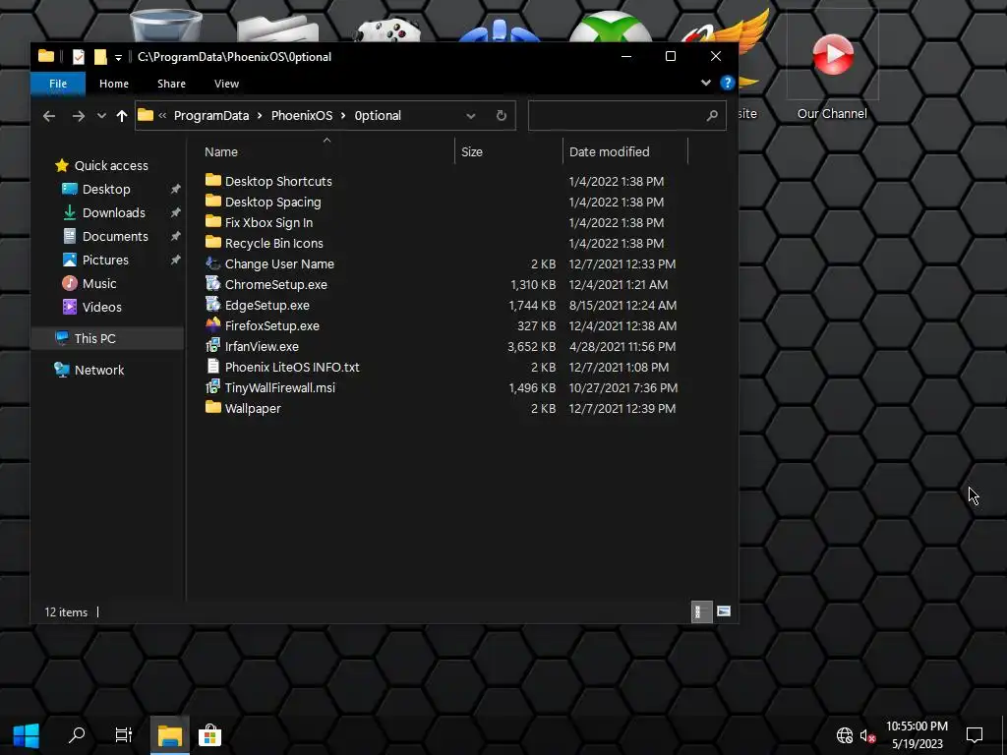Select Quick access in navigation pane
The height and width of the screenshot is (755, 1007).
pos(110,165)
